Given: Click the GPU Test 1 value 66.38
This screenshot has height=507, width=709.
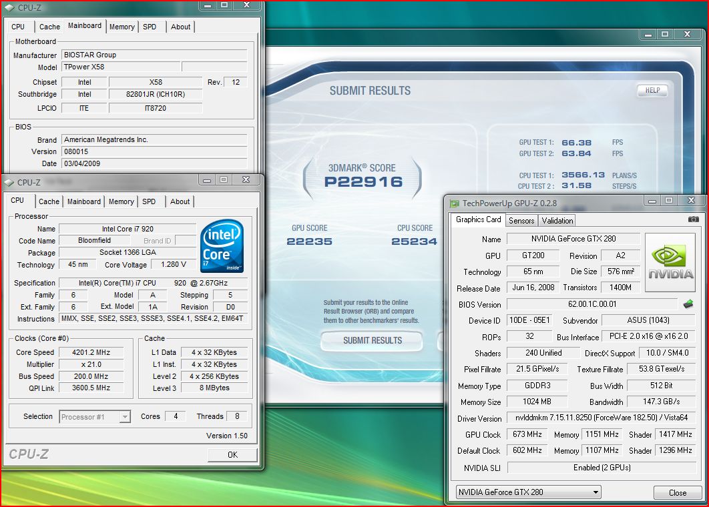Looking at the screenshot, I should [x=577, y=142].
